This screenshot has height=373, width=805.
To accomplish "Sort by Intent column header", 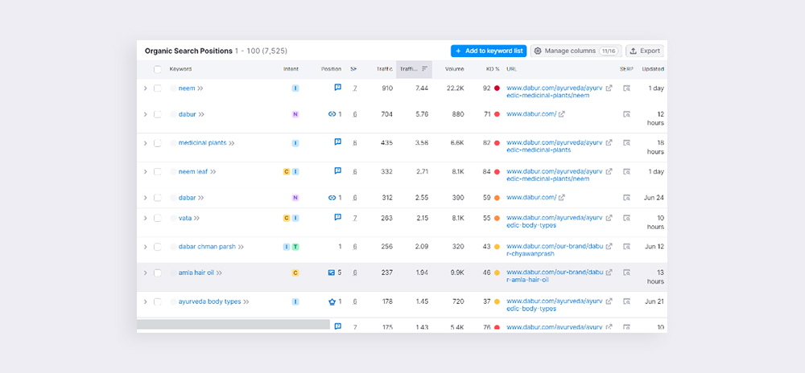I will 291,69.
